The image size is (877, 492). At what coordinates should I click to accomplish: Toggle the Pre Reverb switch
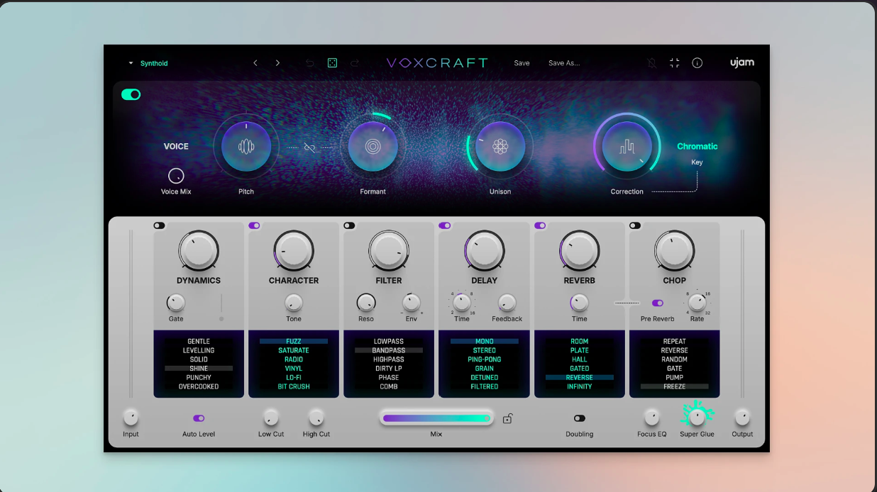pyautogui.click(x=658, y=303)
